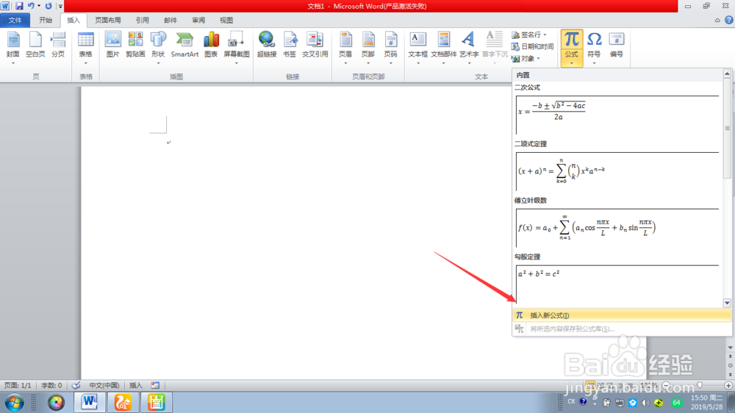The image size is (735, 413).
Task: Insert a cross-reference (交叉引用)
Action: pos(315,45)
